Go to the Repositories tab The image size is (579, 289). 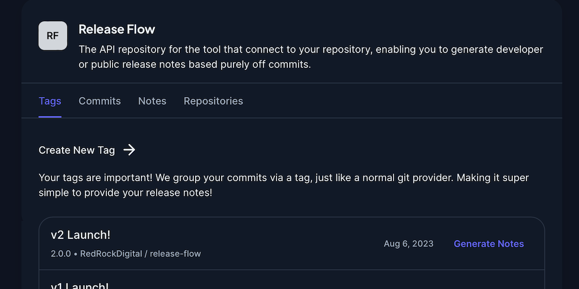213,101
